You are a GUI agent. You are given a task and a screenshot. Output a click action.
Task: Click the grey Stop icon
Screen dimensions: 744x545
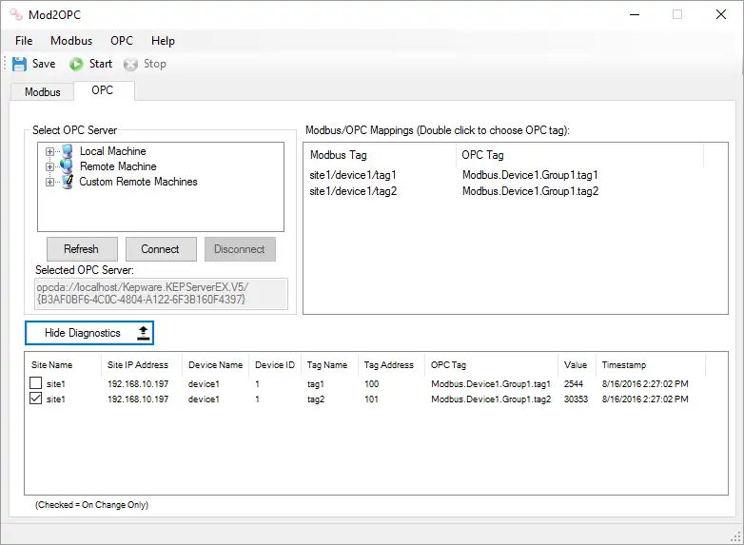point(130,64)
